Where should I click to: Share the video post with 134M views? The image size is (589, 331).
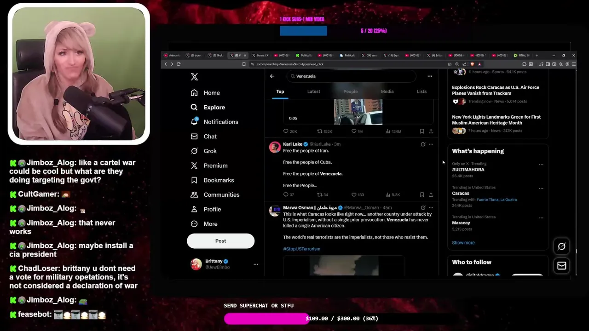(431, 131)
